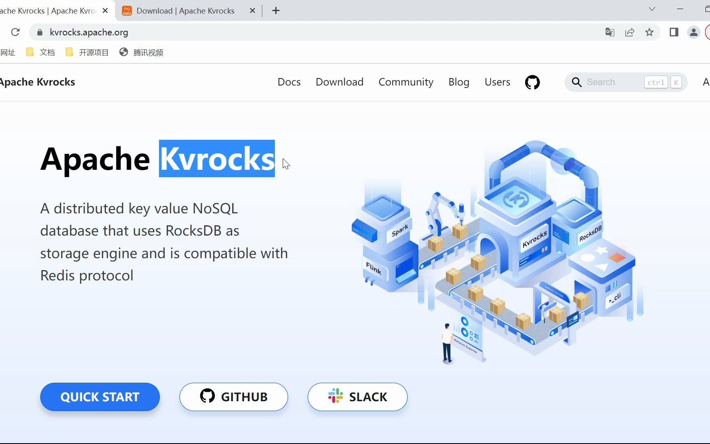This screenshot has height=444, width=710.
Task: Click the SLACK button
Action: click(x=357, y=397)
